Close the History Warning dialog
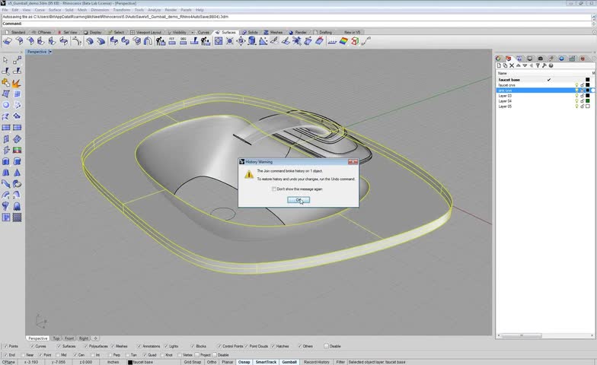597x365 pixels. [x=353, y=161]
